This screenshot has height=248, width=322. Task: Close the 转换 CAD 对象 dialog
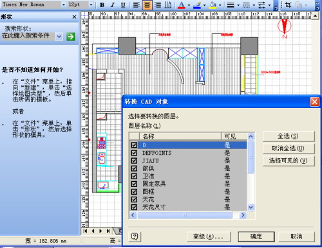pos(314,102)
